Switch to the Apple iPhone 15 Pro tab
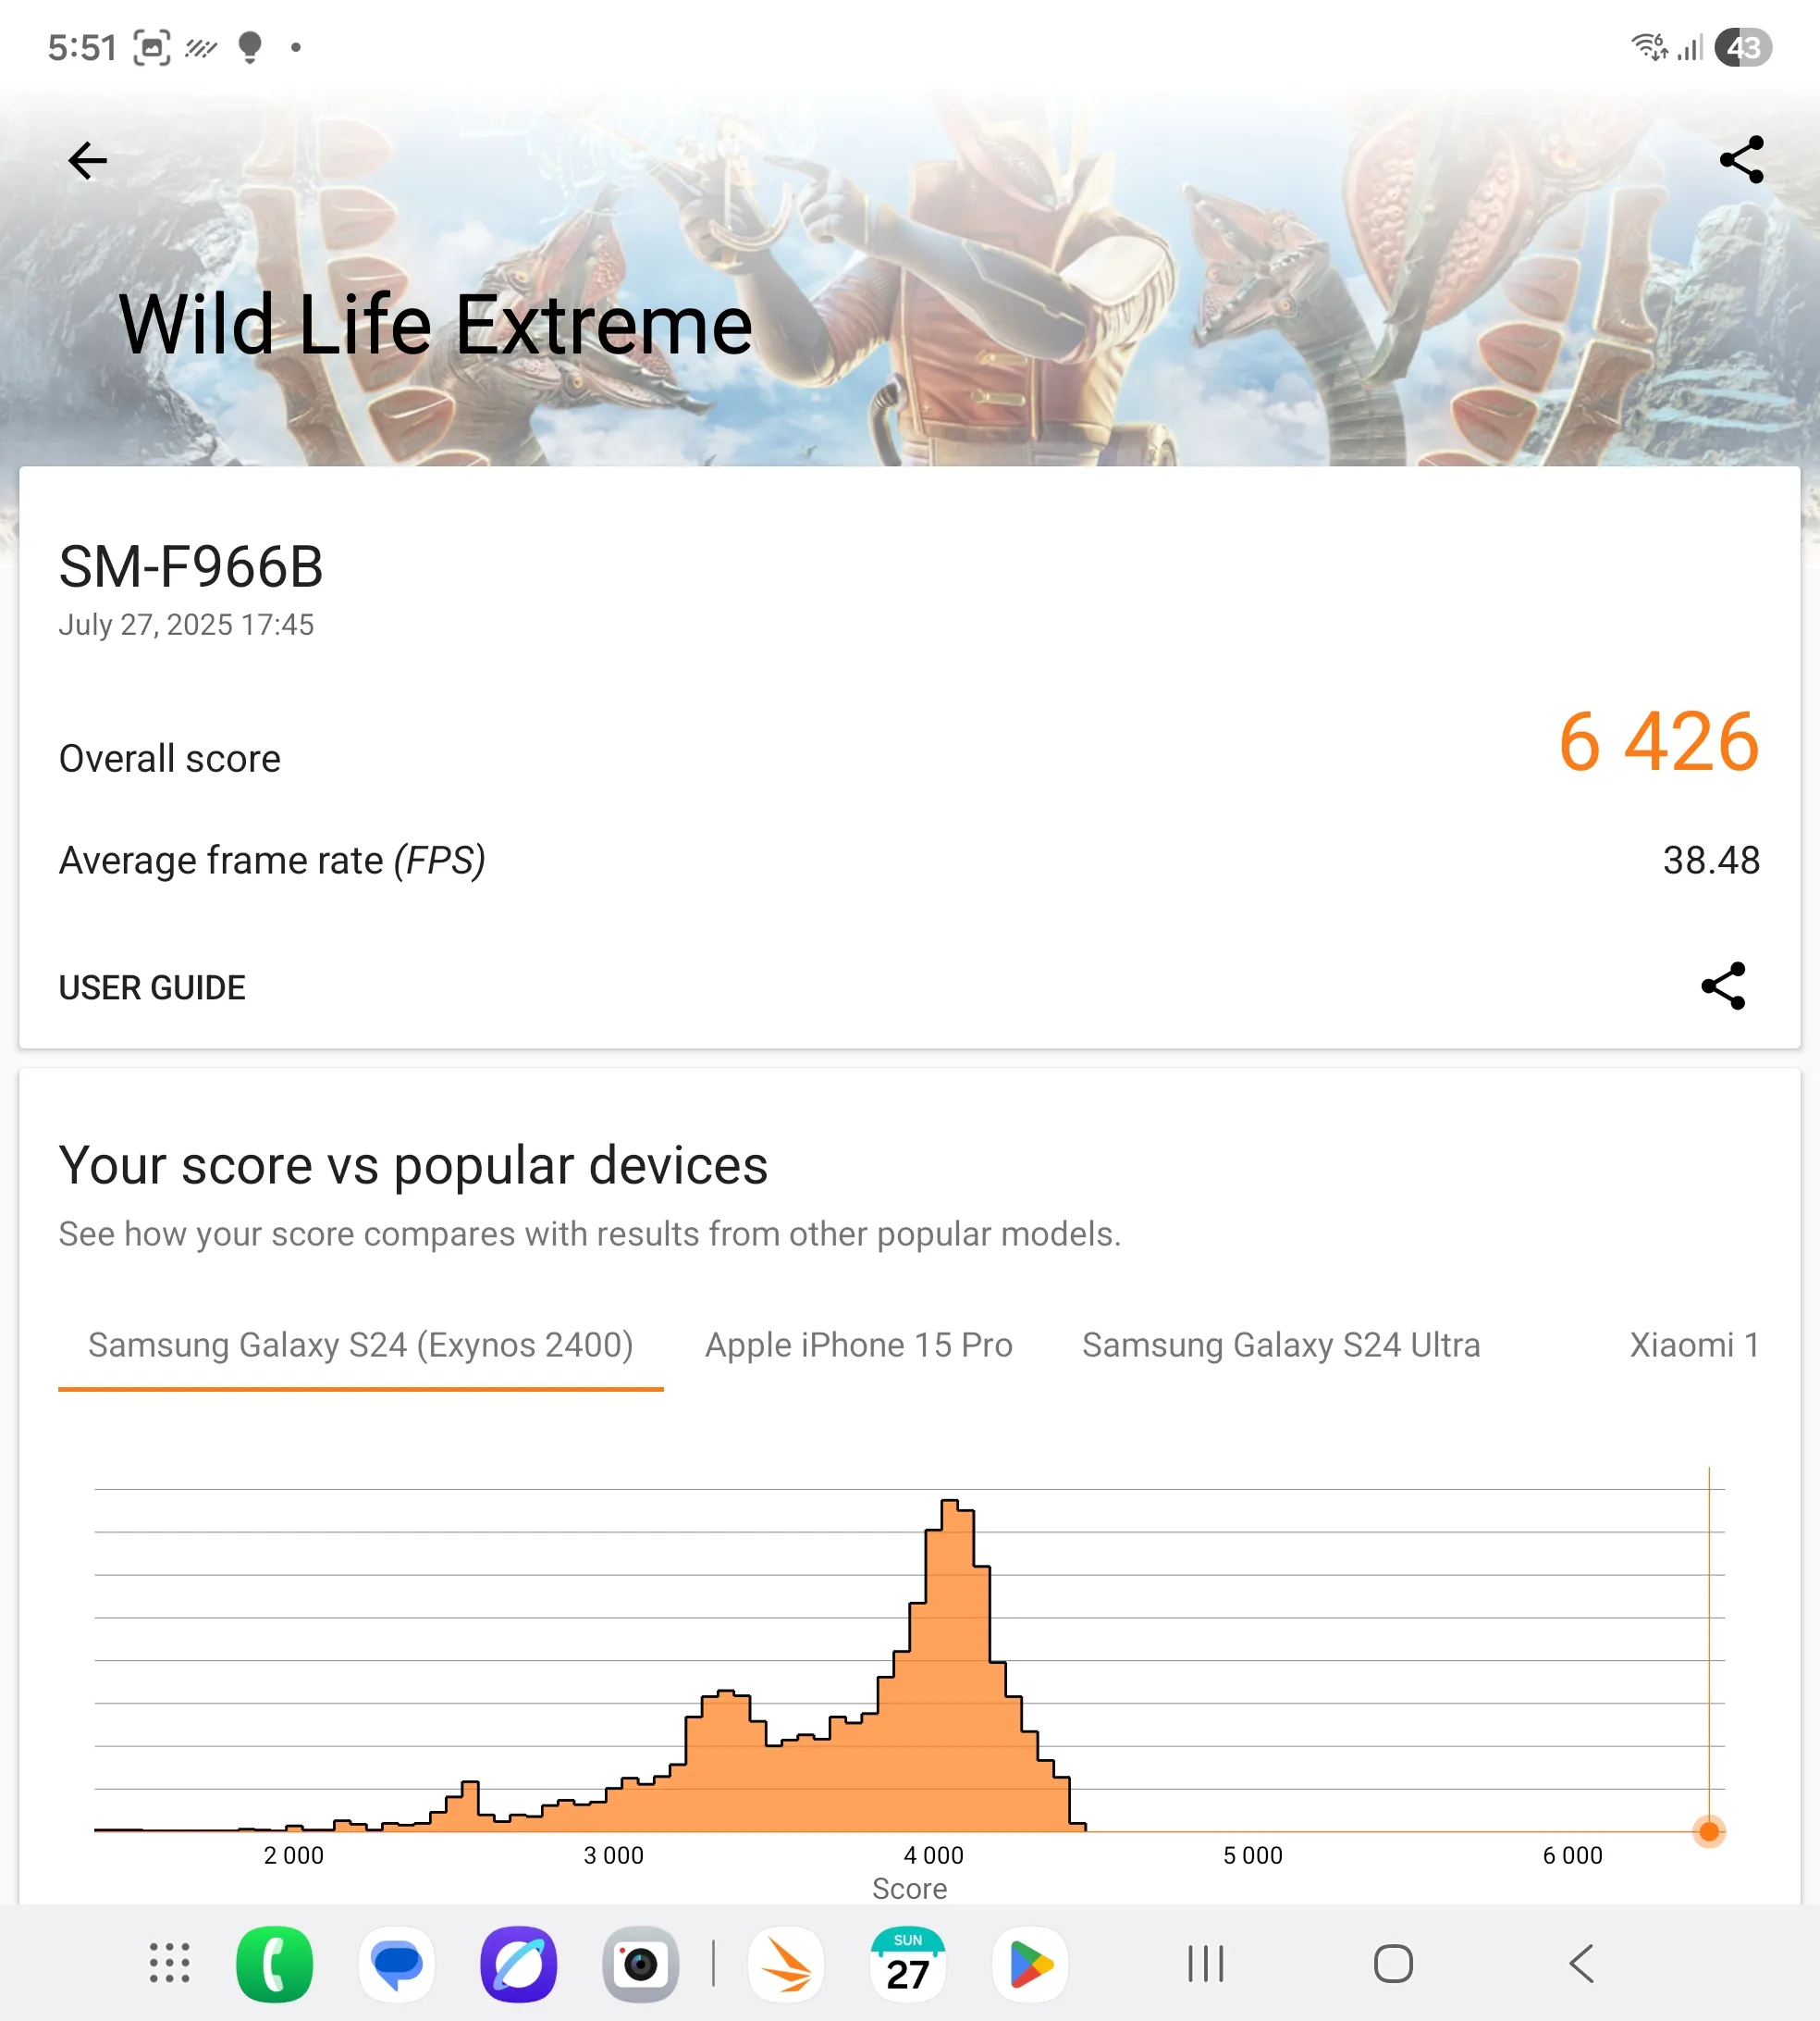This screenshot has width=1820, height=2021. pyautogui.click(x=859, y=1345)
